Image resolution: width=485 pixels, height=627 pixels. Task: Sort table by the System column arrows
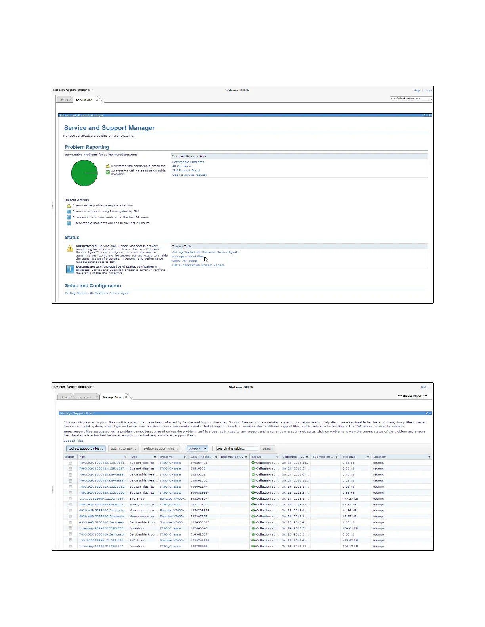click(x=185, y=457)
